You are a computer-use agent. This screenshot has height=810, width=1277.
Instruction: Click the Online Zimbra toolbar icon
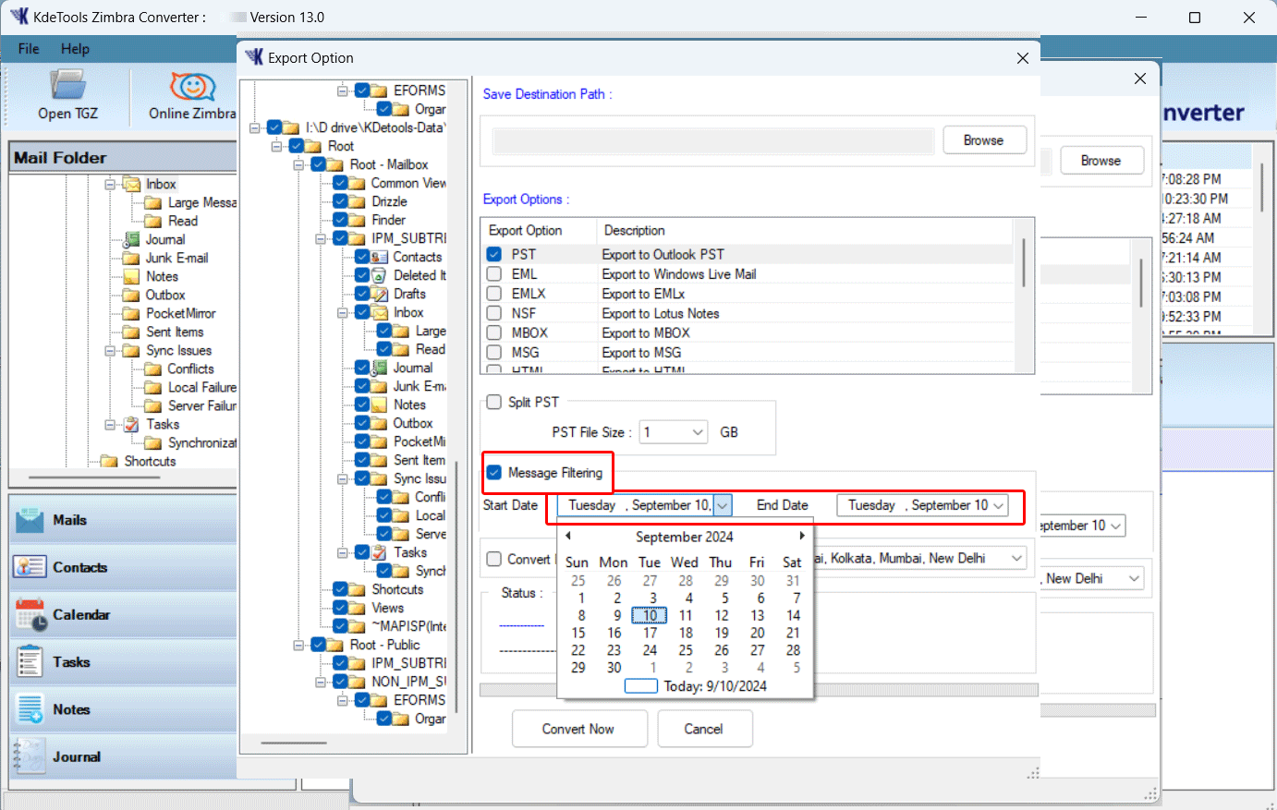(x=192, y=86)
